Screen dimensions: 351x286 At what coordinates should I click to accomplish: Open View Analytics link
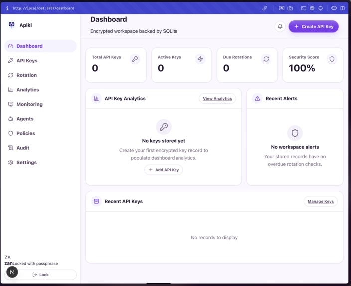coord(217,99)
